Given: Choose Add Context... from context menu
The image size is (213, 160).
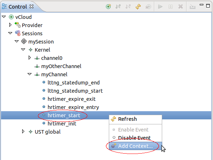Looking at the screenshot, I should pyautogui.click(x=135, y=146).
